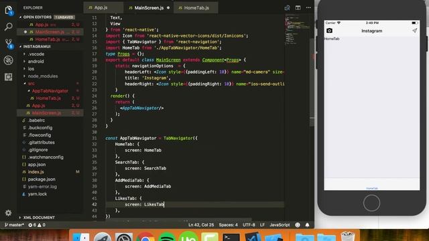Viewport: 429px width, 241px height.
Task: Click the Split Editor icon
Action: coord(298,7)
